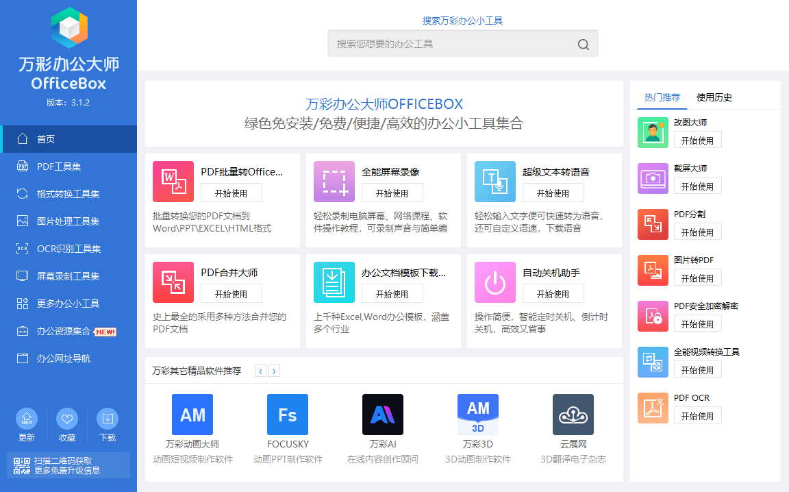Viewport: 789px width, 492px height.
Task: Click the 下载 download icon
Action: (x=108, y=419)
